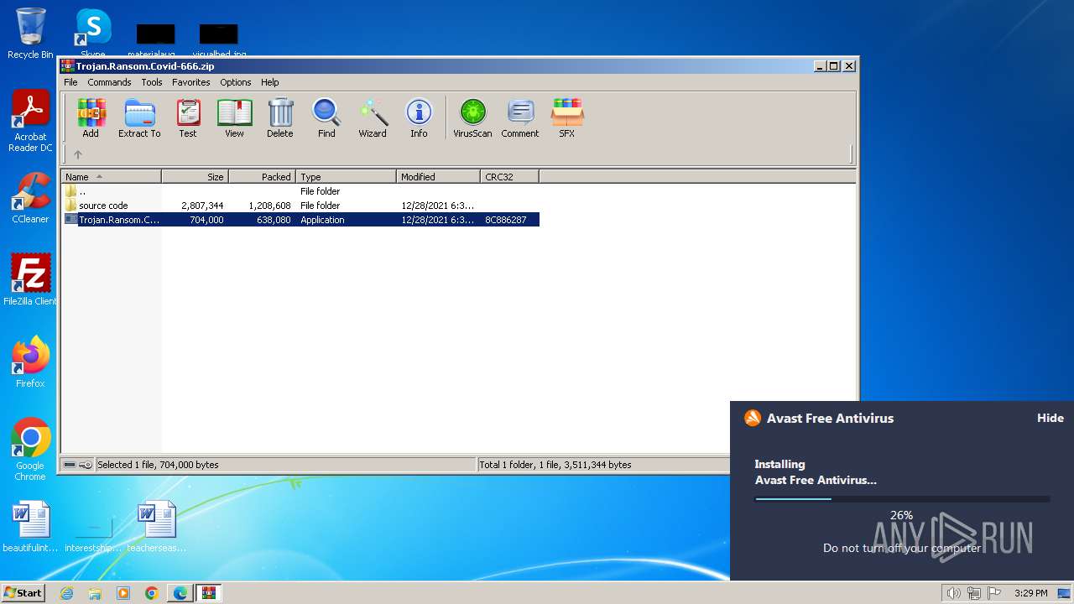The image size is (1074, 604).
Task: Open the File menu
Action: coord(70,82)
